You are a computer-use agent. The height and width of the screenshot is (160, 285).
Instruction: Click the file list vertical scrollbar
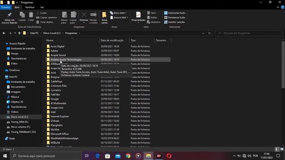[283, 64]
